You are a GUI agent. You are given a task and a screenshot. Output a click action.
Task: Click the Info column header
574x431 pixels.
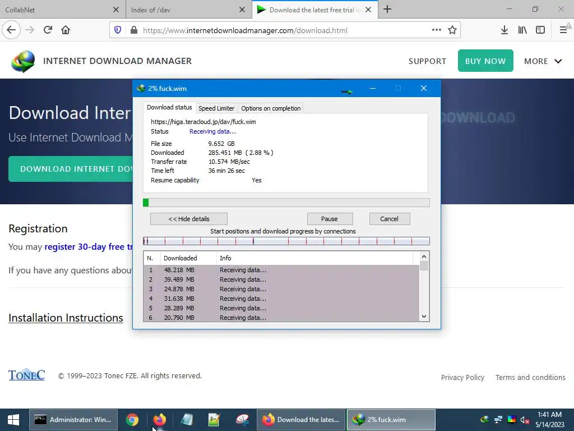click(x=315, y=258)
